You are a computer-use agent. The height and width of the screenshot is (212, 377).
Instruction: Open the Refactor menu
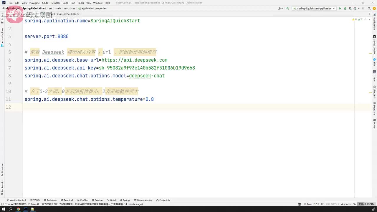click(55, 3)
